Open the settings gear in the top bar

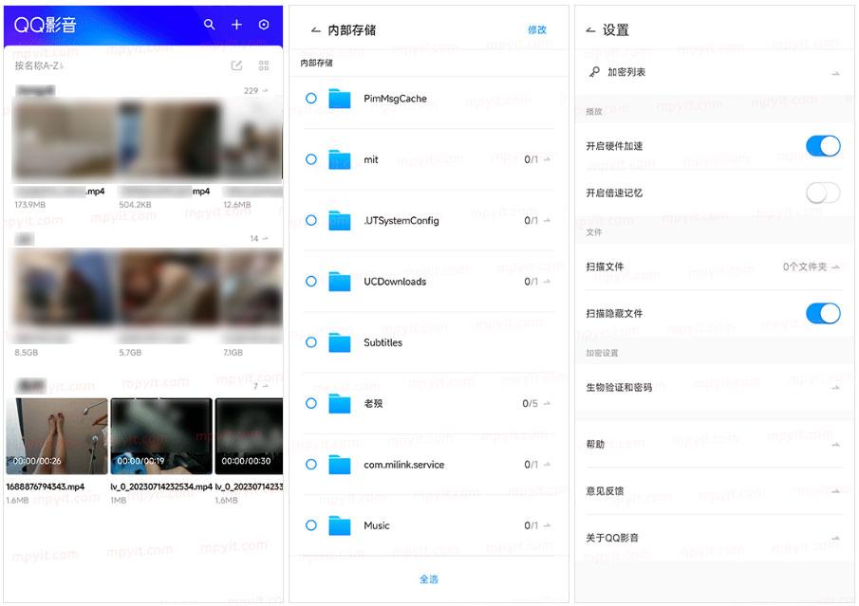(264, 26)
